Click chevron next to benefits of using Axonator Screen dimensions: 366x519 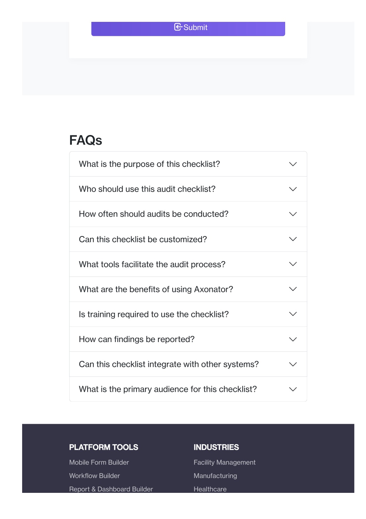pyautogui.click(x=293, y=289)
